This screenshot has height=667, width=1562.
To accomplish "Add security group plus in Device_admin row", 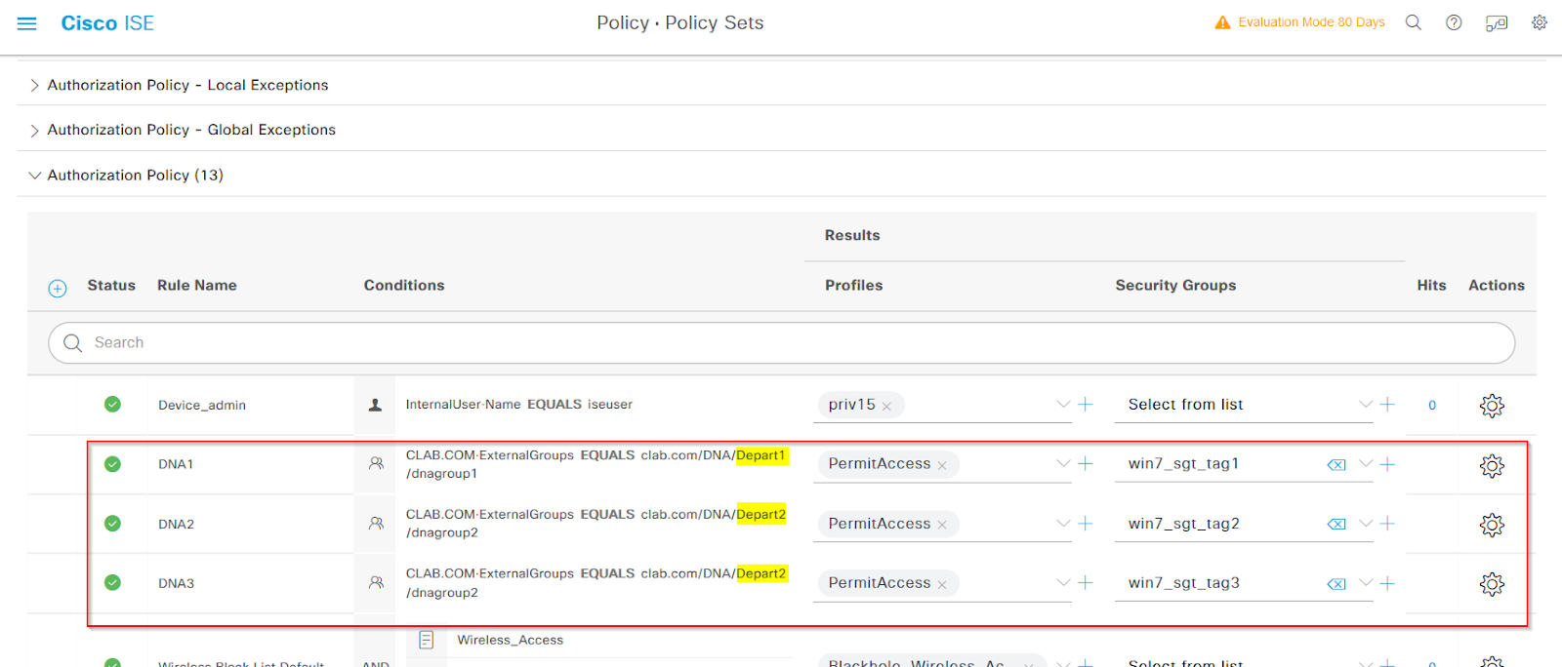I will tap(1387, 404).
